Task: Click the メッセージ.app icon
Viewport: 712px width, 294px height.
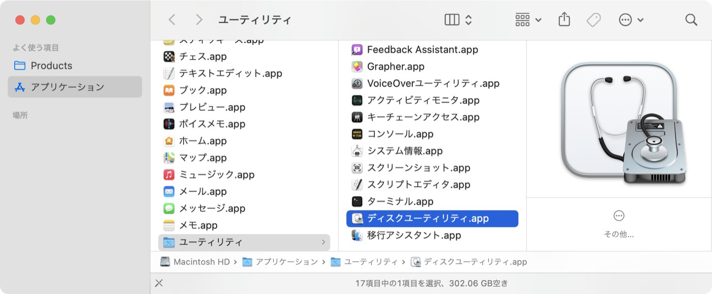Action: [169, 208]
